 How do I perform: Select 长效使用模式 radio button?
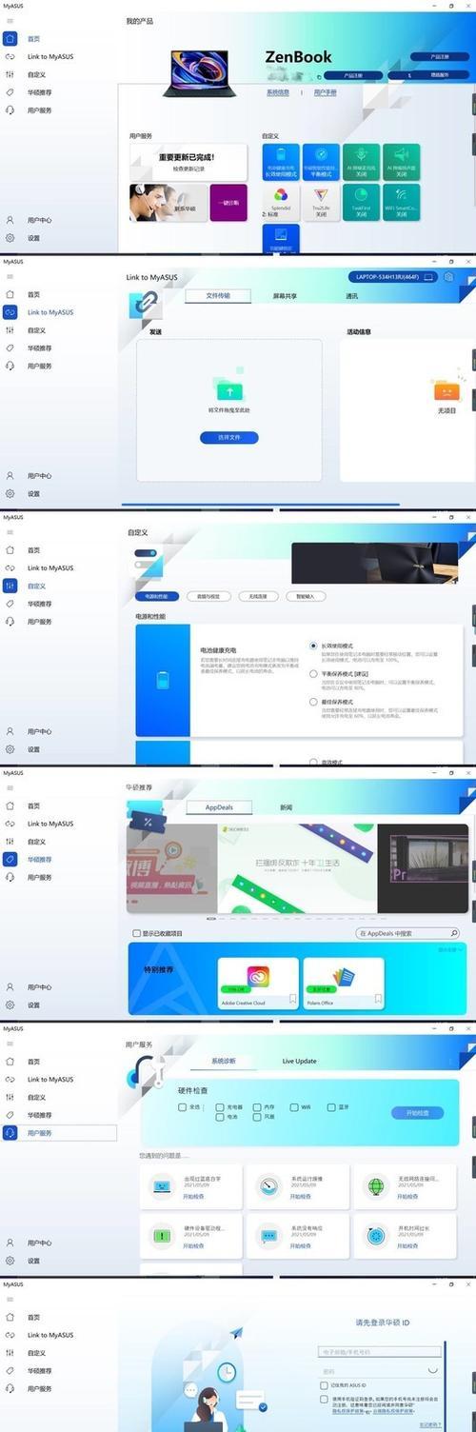click(313, 646)
